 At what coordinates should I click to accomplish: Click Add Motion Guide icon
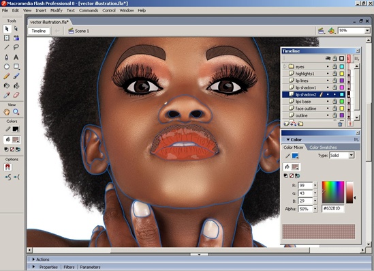pos(294,124)
